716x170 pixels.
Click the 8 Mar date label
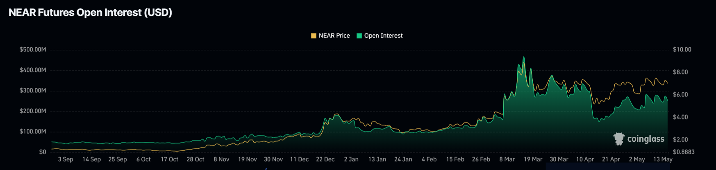[x=507, y=159]
